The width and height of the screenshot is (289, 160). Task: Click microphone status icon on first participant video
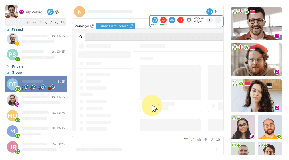241,11
